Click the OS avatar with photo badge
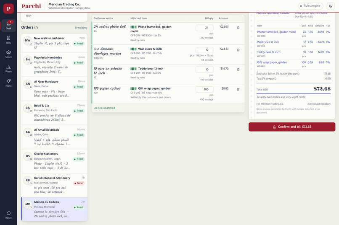 click(28, 156)
